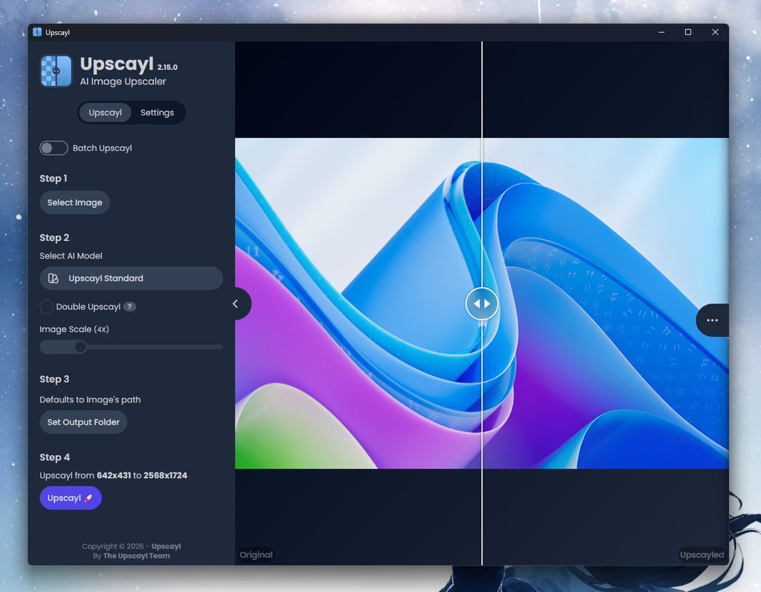Click the Upscayled label on preview
This screenshot has height=592, width=761.
702,555
